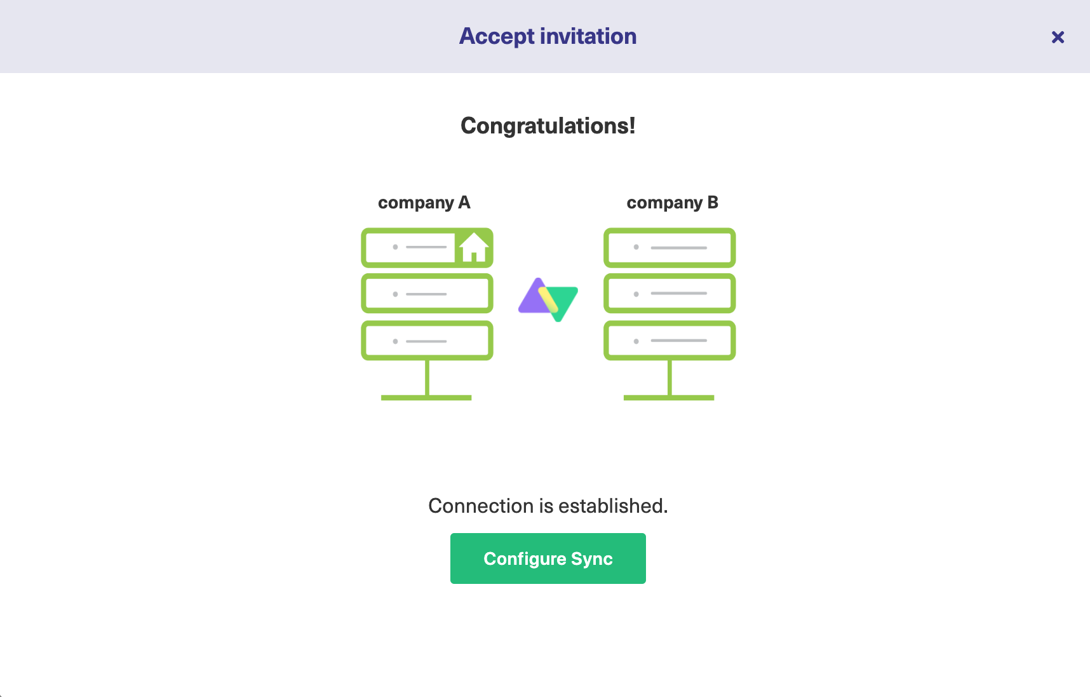Viewport: 1090px width, 697px height.
Task: Click the indicator dot on company B top unit
Action: 636,247
